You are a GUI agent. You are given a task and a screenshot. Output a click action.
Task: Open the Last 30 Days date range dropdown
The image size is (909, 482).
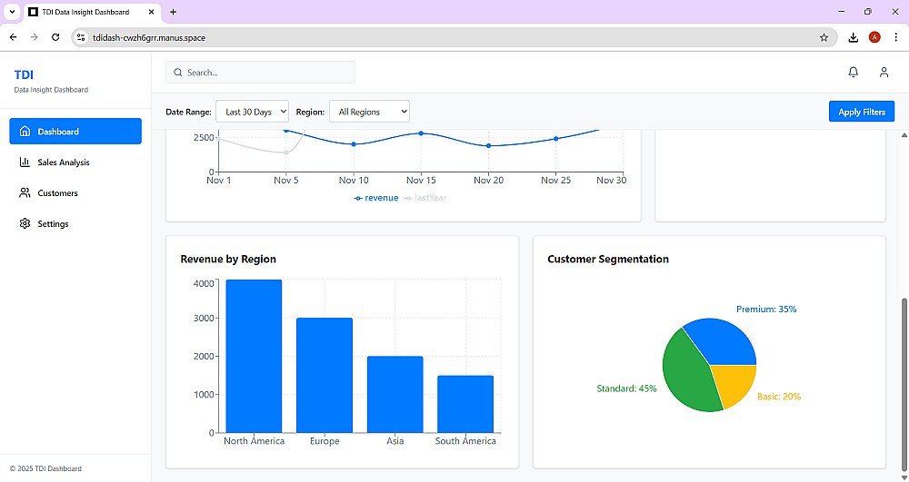[x=252, y=112]
